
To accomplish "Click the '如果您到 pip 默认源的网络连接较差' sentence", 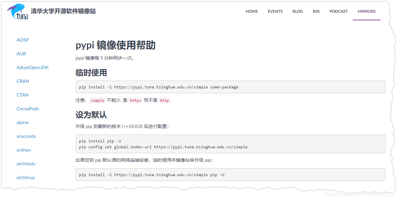I will click(145, 160).
